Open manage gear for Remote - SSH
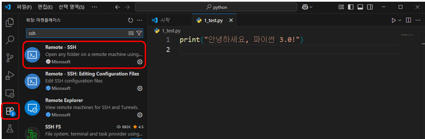This screenshot has width=425, height=139. pos(139,62)
